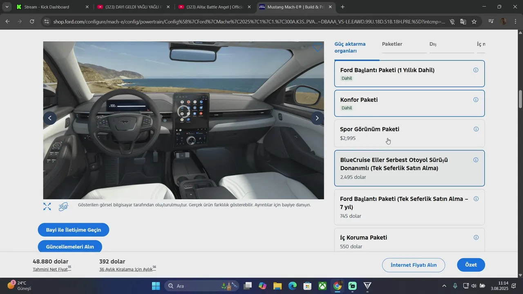Open Windows Start menu

coord(156,286)
